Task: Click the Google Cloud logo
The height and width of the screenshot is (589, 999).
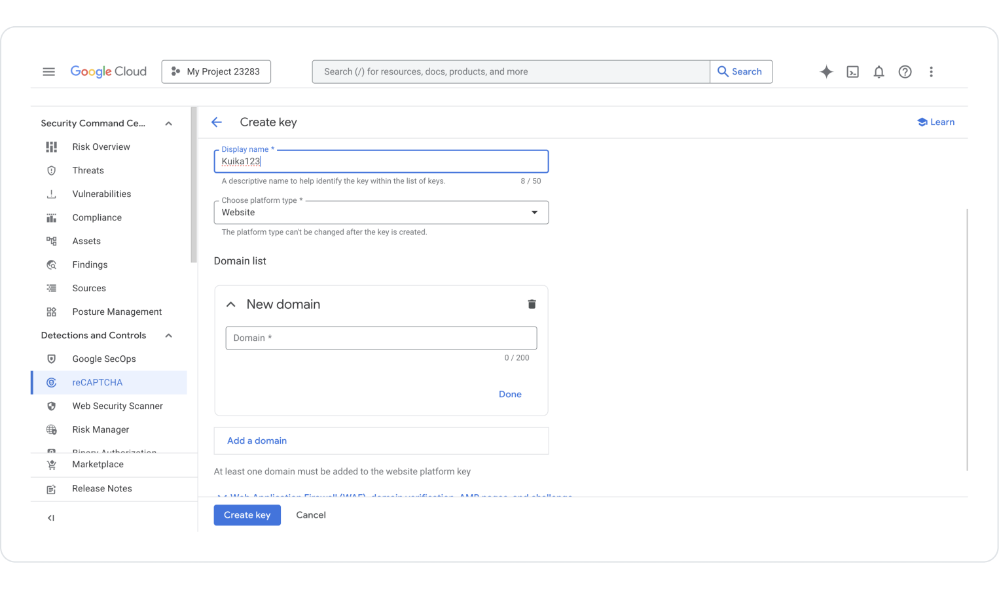Action: [109, 71]
